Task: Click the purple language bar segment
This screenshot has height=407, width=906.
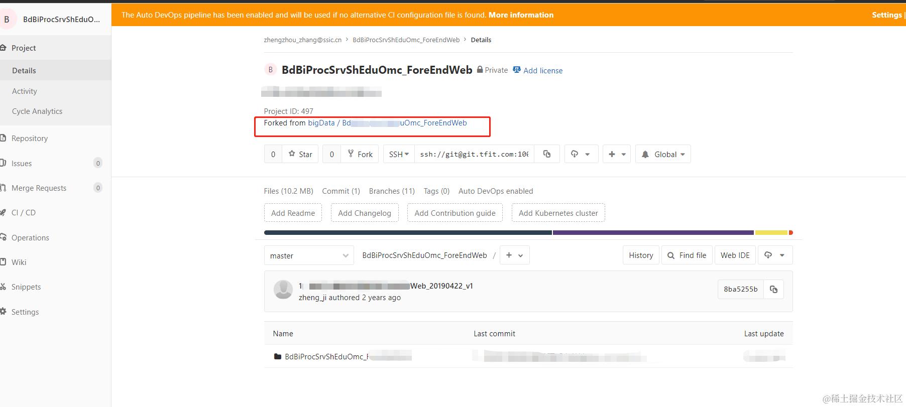Action: [x=653, y=232]
